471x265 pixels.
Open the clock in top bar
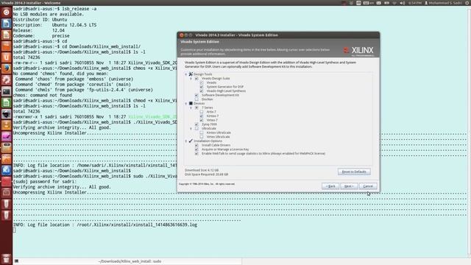tap(415, 3)
